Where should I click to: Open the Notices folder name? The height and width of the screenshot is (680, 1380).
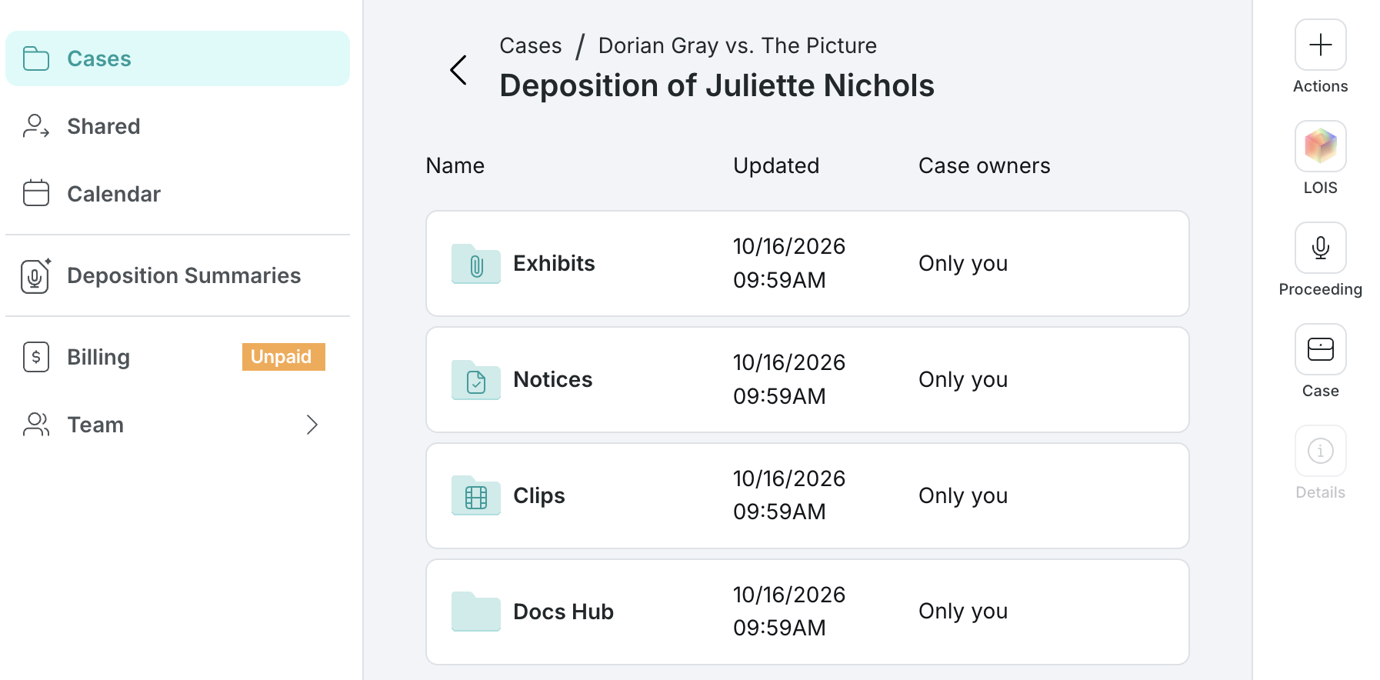[552, 379]
